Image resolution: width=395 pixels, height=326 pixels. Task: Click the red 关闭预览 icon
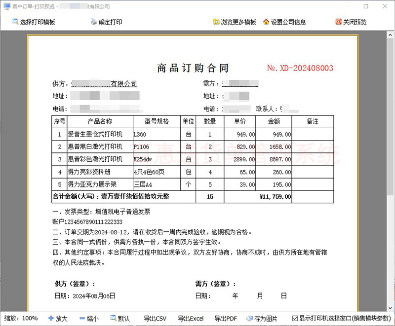[338, 22]
